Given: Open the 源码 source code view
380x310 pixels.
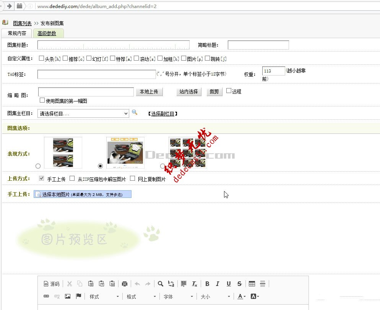Looking at the screenshot, I should coord(51,283).
